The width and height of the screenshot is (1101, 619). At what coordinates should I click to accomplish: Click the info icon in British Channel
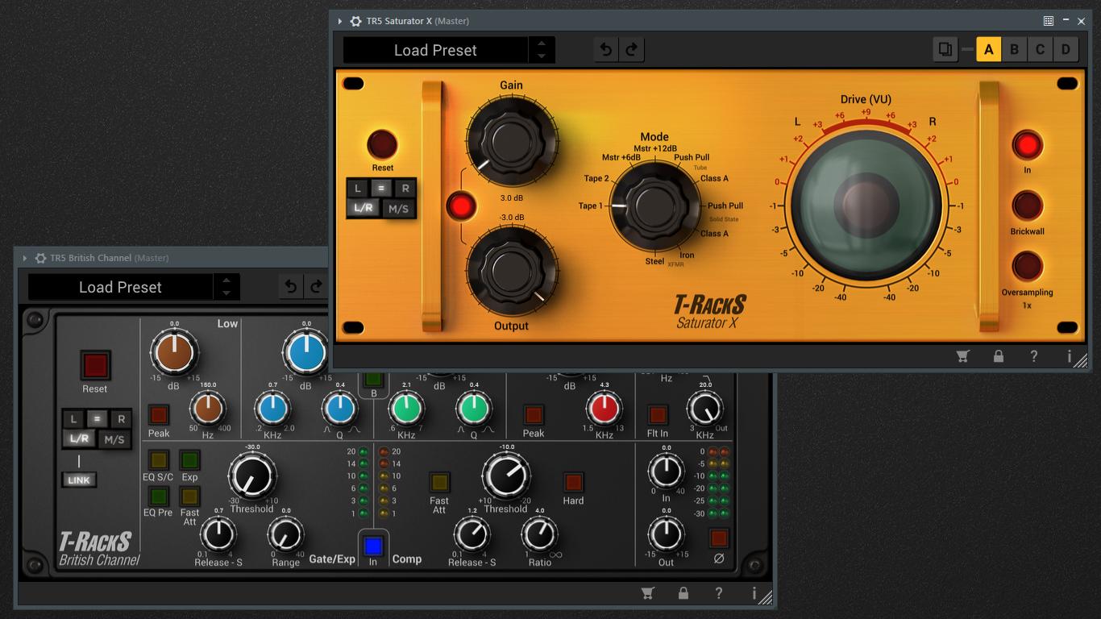tap(754, 593)
